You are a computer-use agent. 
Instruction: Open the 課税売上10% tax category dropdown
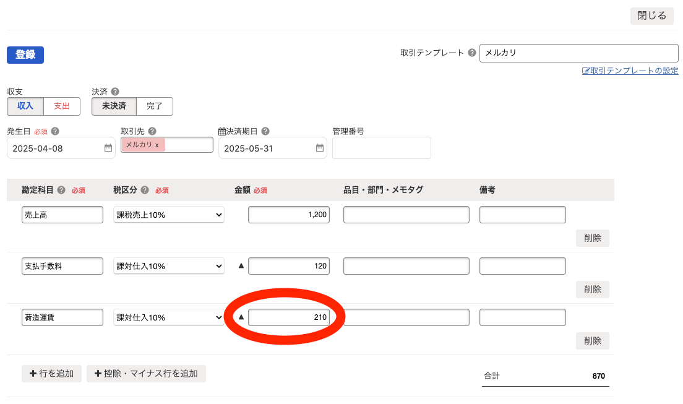(168, 214)
